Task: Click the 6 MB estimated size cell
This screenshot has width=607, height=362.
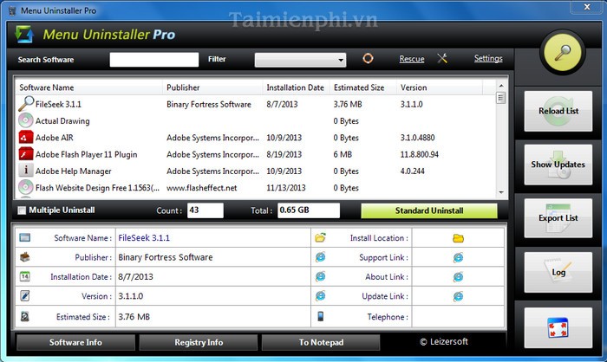Action: (343, 154)
